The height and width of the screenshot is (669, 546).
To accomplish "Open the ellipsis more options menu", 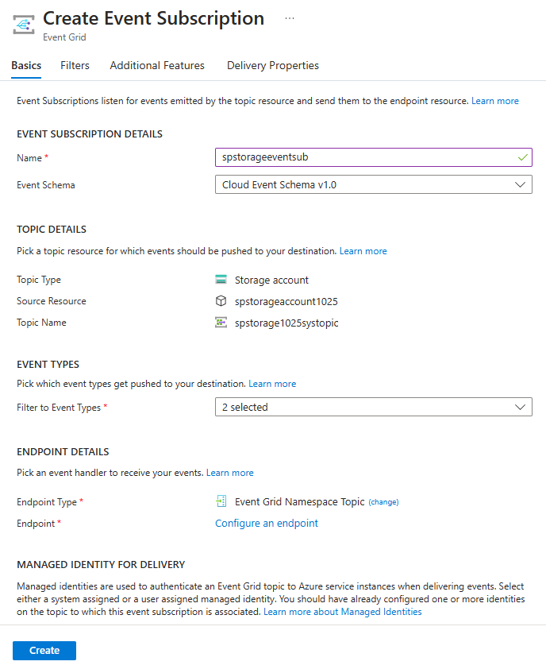I will click(x=290, y=18).
